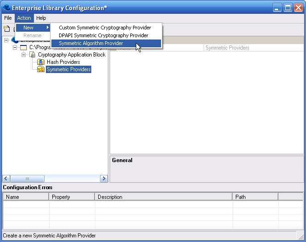This screenshot has width=306, height=242.
Task: Click the New Application toolbar icon
Action: point(7,28)
